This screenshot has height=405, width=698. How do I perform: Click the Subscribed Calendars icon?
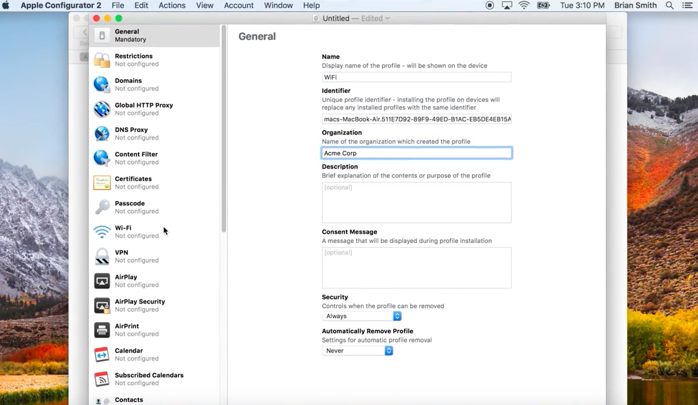coord(102,378)
